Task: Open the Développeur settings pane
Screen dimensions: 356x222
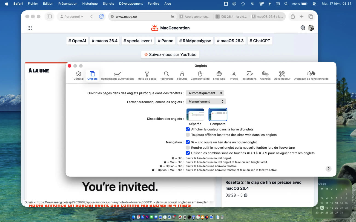Action: [282, 75]
